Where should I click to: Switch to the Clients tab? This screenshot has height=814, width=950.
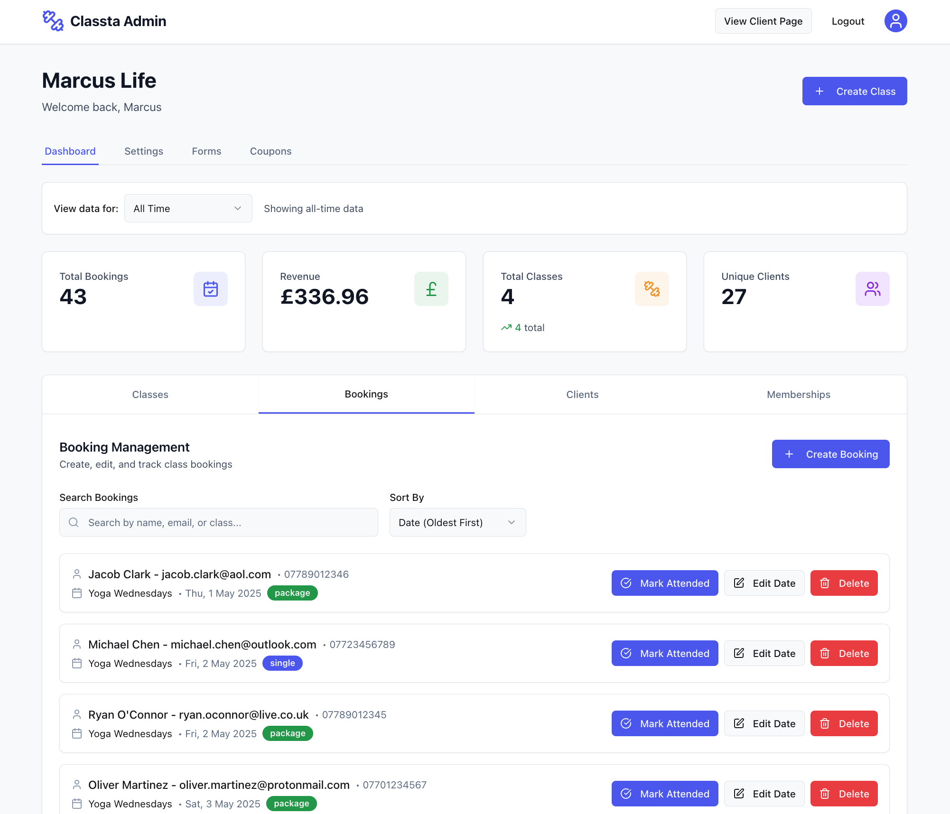(582, 394)
